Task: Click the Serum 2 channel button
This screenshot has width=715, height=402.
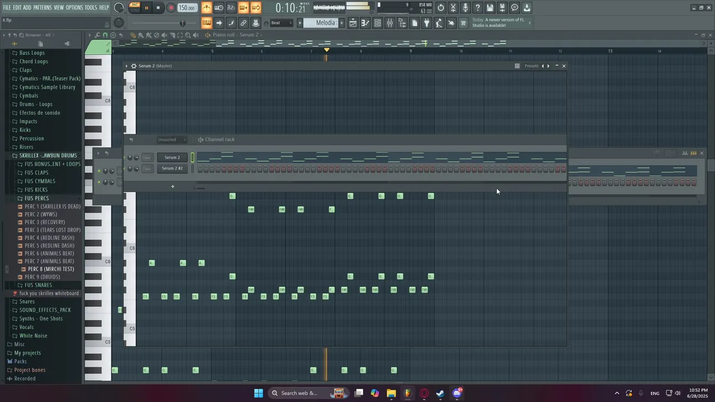Action: (x=172, y=157)
